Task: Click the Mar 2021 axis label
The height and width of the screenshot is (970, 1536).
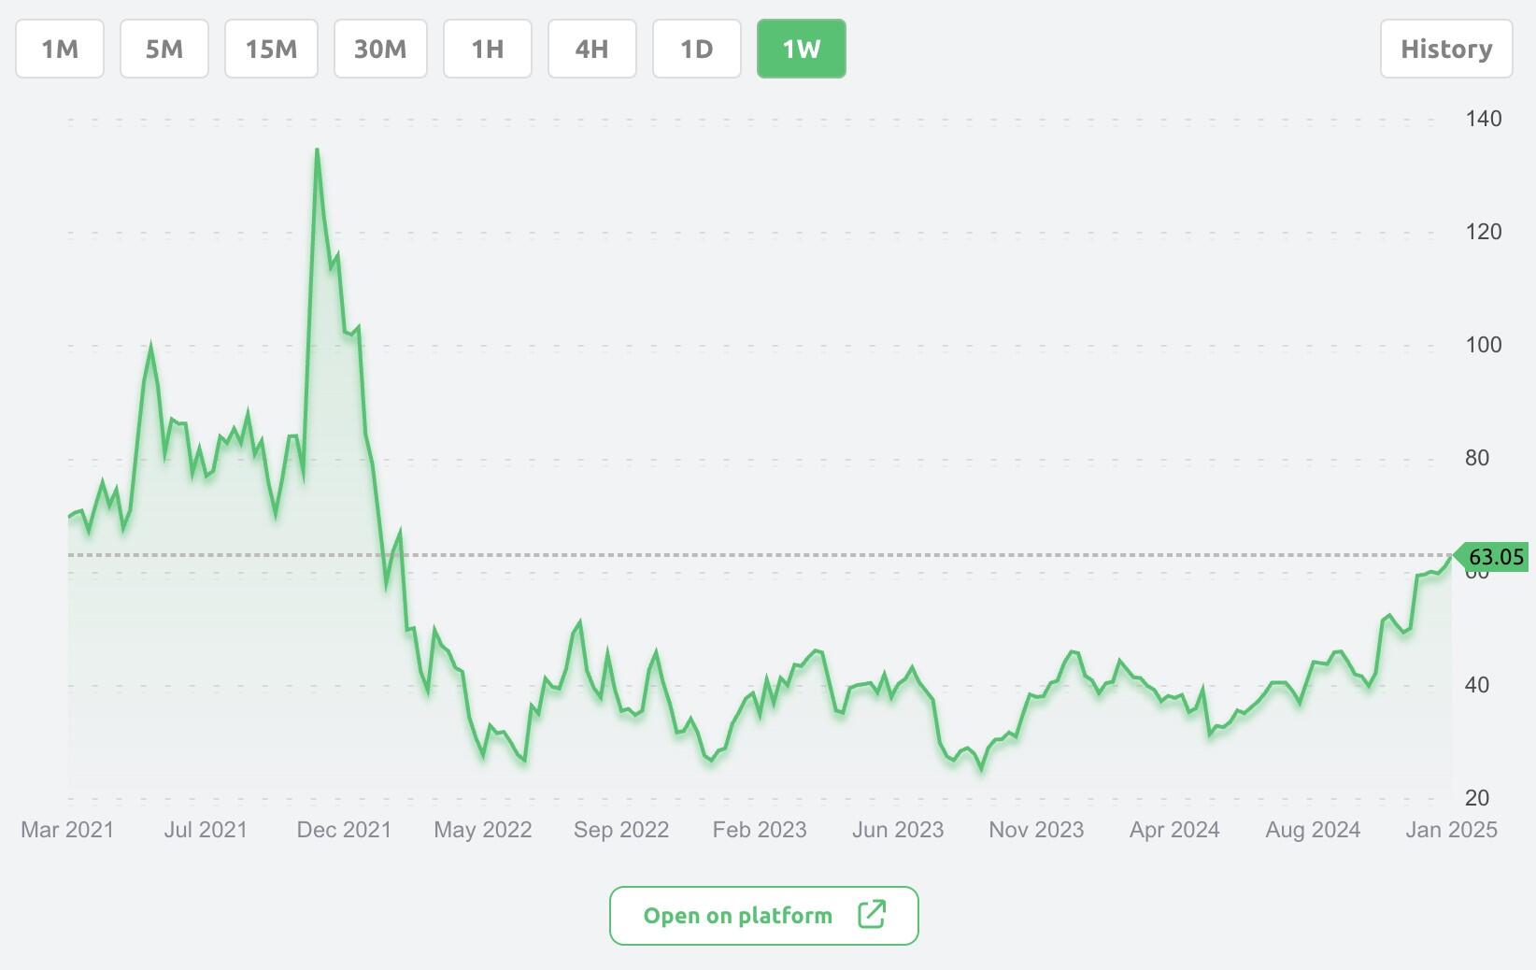Action: coord(67,830)
